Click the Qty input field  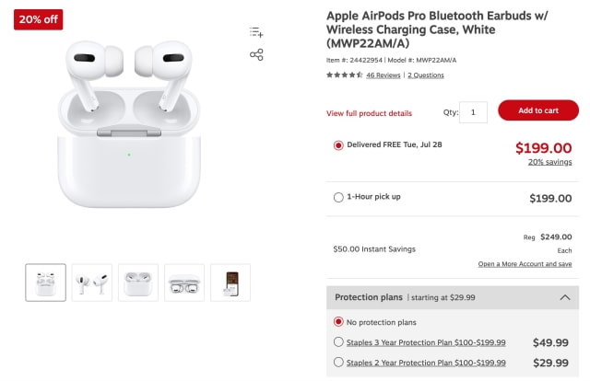(x=473, y=112)
